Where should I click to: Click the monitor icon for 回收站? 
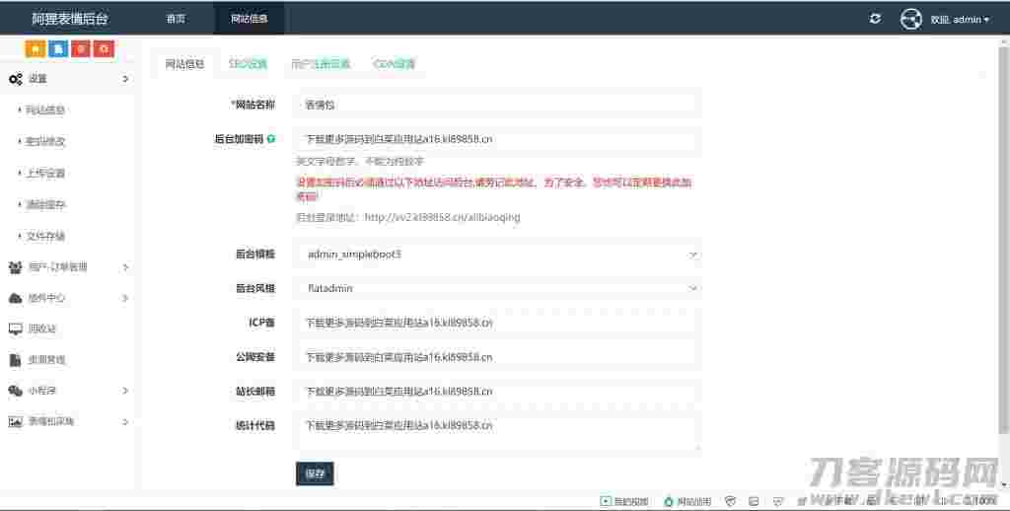point(16,328)
